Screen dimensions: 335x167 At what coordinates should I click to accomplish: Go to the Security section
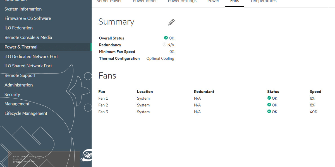[x=12, y=94]
